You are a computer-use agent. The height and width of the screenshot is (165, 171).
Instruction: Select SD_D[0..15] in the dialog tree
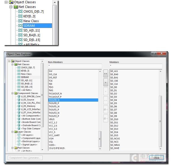[27, 87]
